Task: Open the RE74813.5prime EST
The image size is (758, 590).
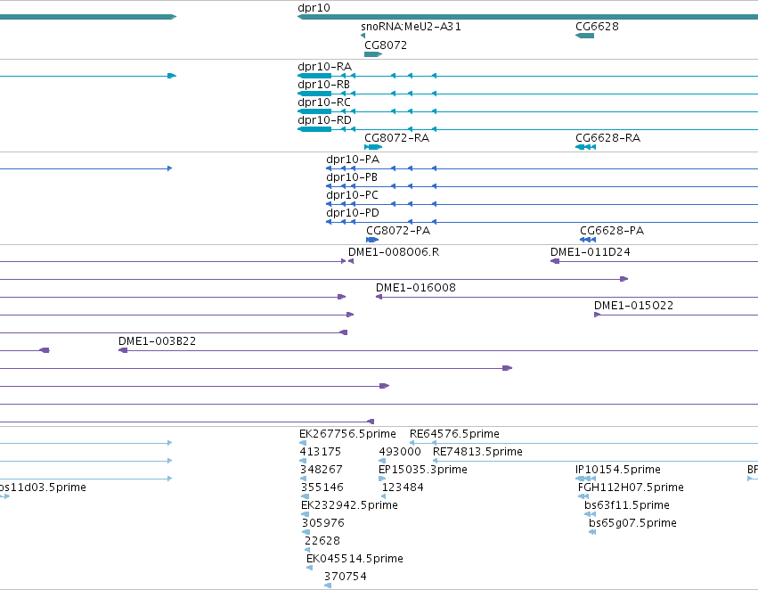Action: pos(477,452)
